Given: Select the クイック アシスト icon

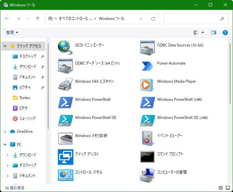Looking at the screenshot, I should point(66,157).
